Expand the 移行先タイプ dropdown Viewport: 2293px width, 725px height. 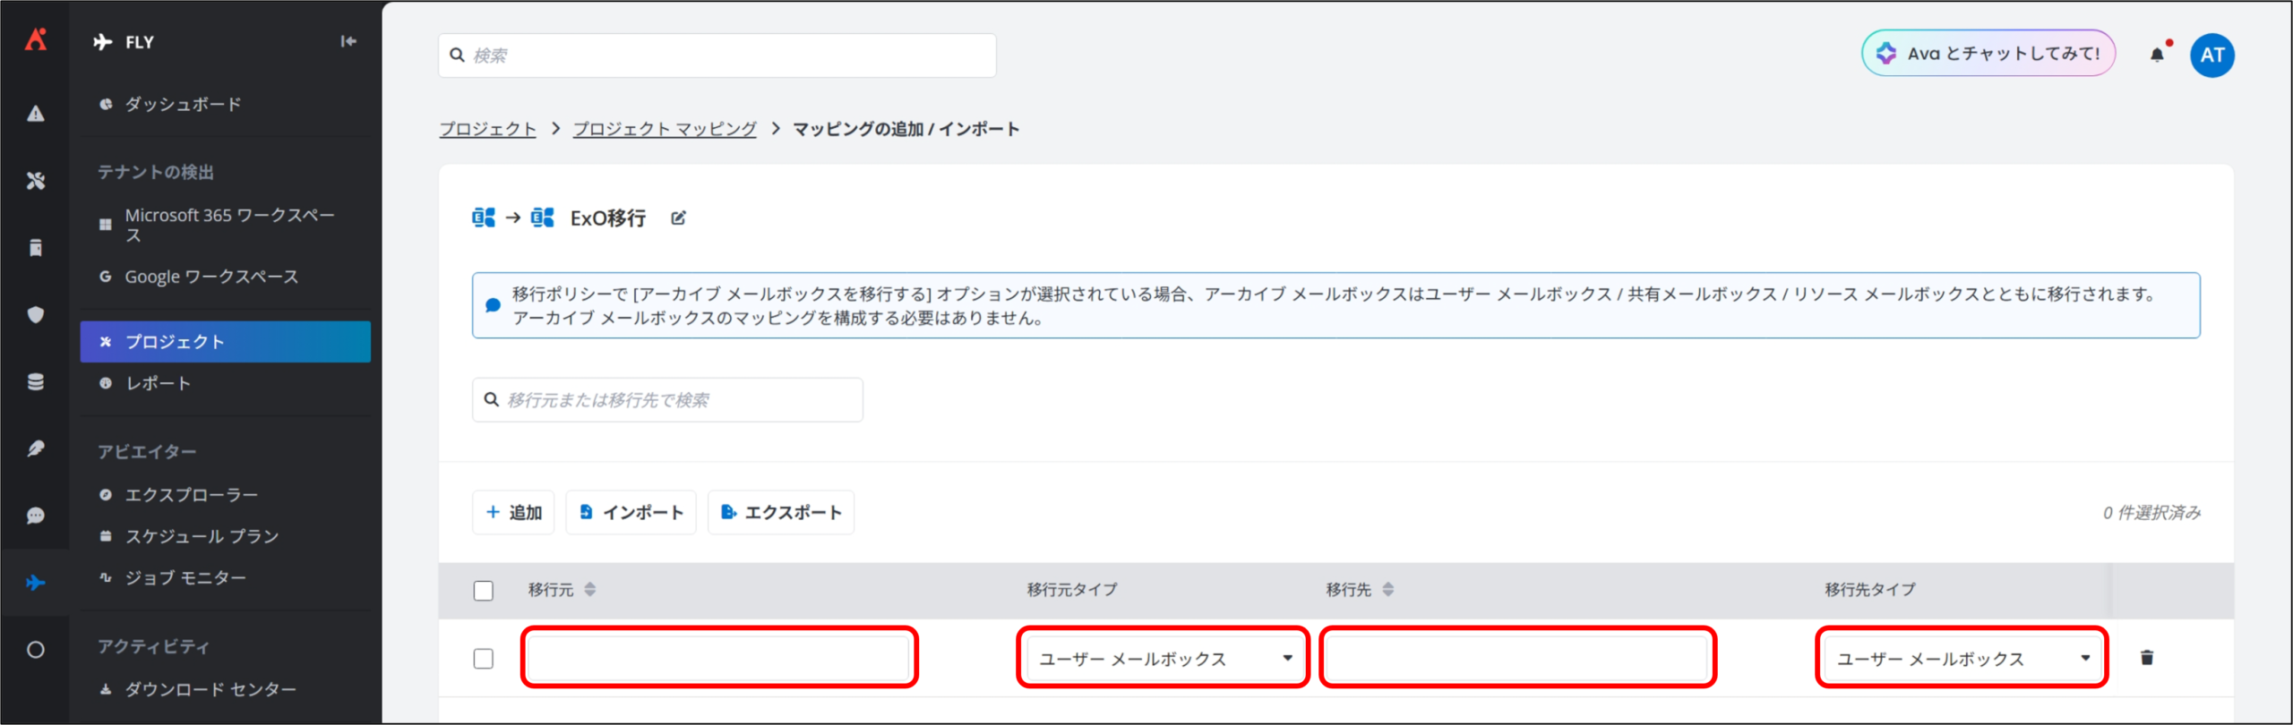[x=1962, y=659]
